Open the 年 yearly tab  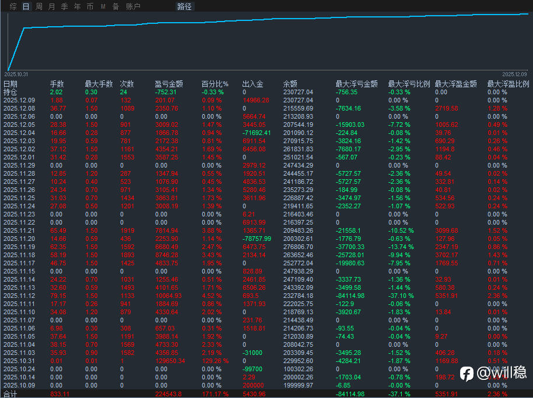77,7
